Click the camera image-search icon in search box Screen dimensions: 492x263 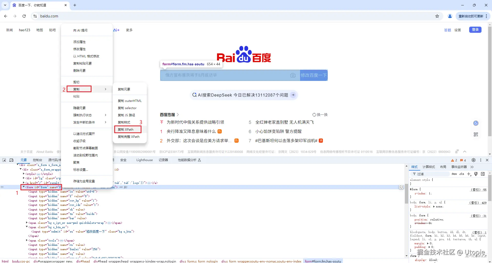(293, 75)
